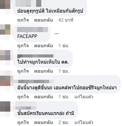The width and height of the screenshot is (122, 126).
Task: Open the FACEAPP comment's 1 ชม. timestamp
Action: coord(64,46)
